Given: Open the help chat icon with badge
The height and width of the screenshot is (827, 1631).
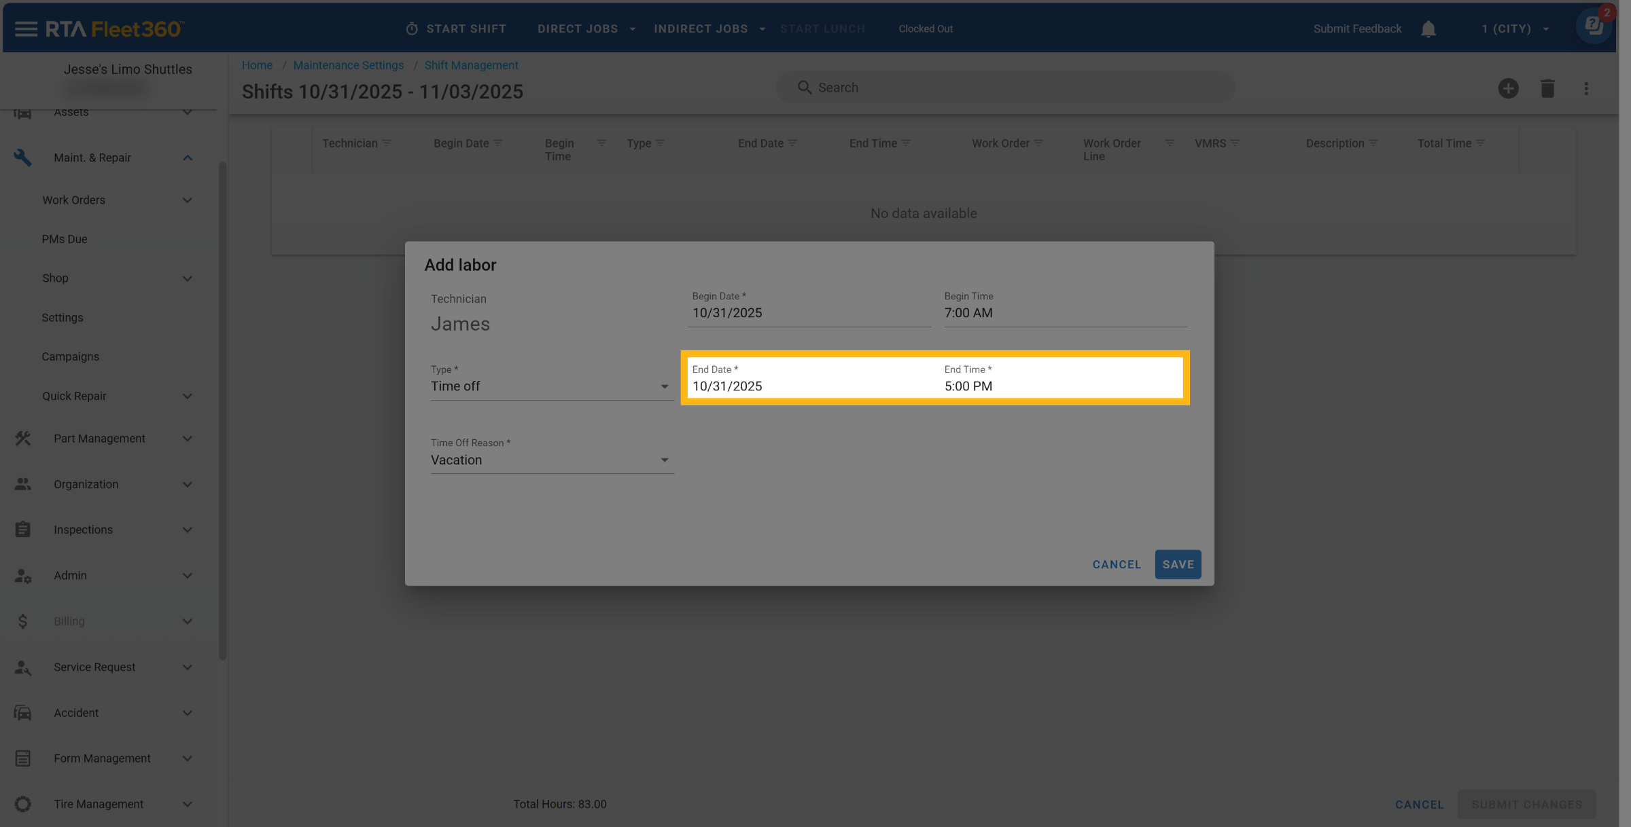Looking at the screenshot, I should 1594,27.
